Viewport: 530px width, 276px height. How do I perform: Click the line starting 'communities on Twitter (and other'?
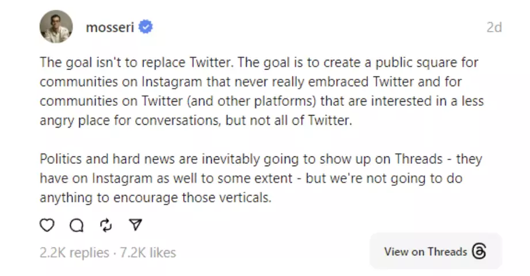tap(262, 101)
